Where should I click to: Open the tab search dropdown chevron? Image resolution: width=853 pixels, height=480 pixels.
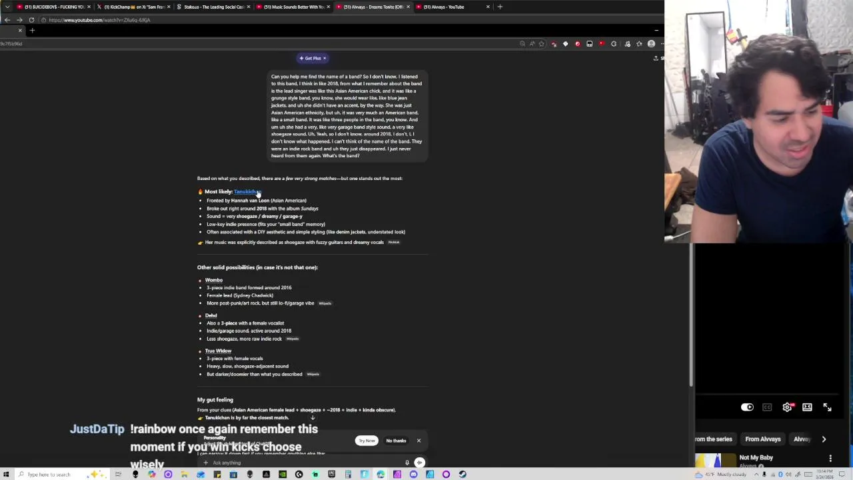[x=7, y=7]
